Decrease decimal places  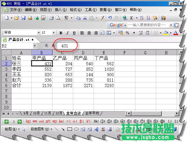pos(148,33)
